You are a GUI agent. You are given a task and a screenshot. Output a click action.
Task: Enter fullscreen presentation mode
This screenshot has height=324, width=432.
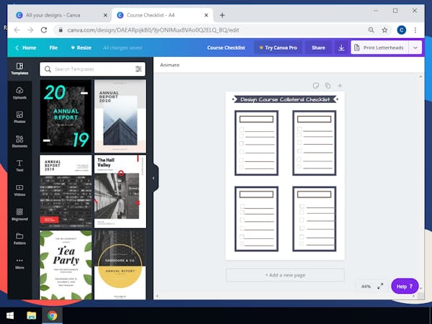380,287
